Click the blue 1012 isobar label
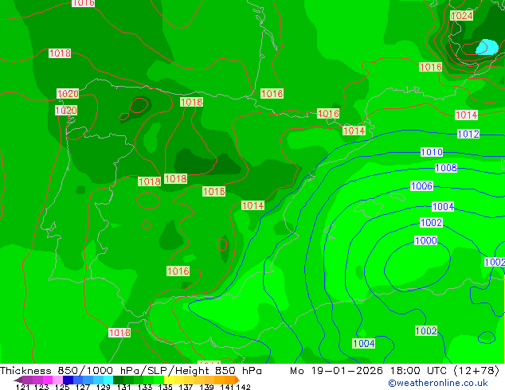The height and width of the screenshot is (390, 505). click(x=468, y=134)
